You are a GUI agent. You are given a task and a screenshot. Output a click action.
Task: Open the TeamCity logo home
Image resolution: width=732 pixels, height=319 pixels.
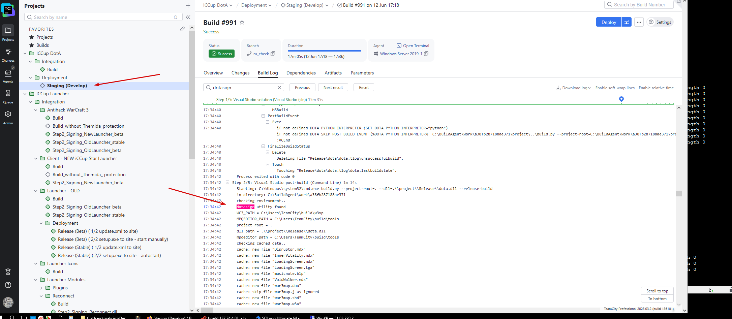8,9
